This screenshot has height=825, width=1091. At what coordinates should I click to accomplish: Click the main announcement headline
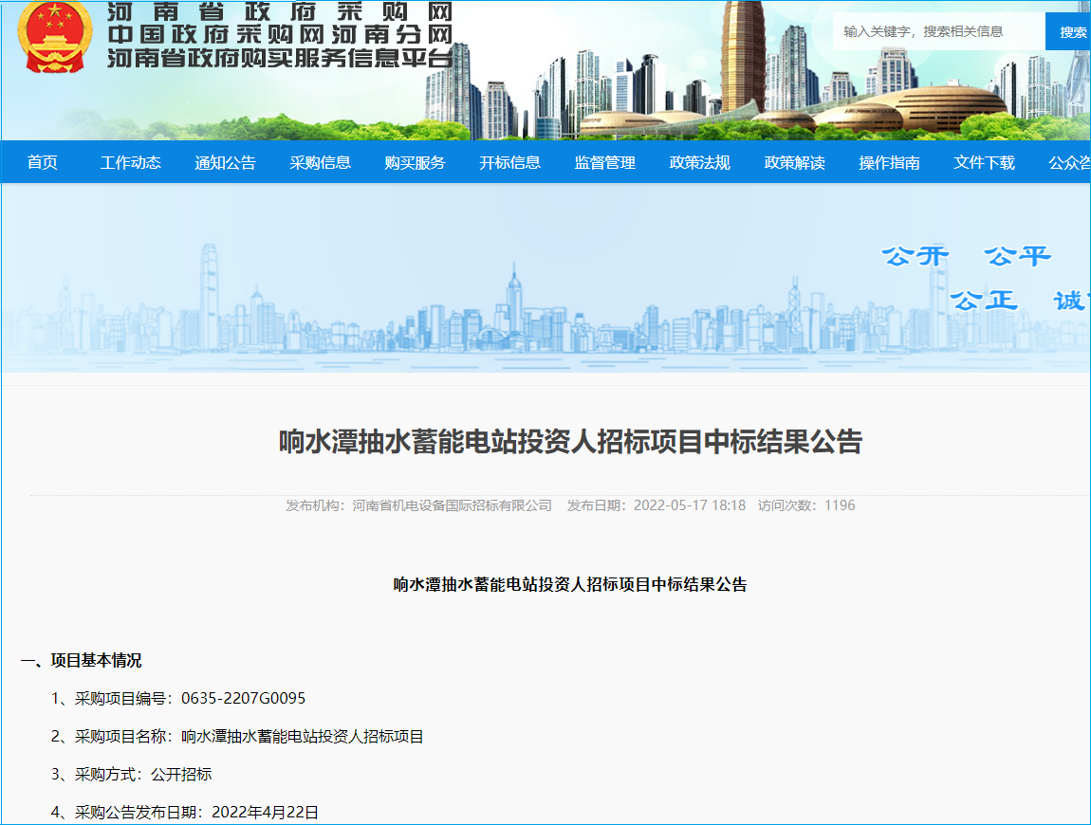click(570, 443)
